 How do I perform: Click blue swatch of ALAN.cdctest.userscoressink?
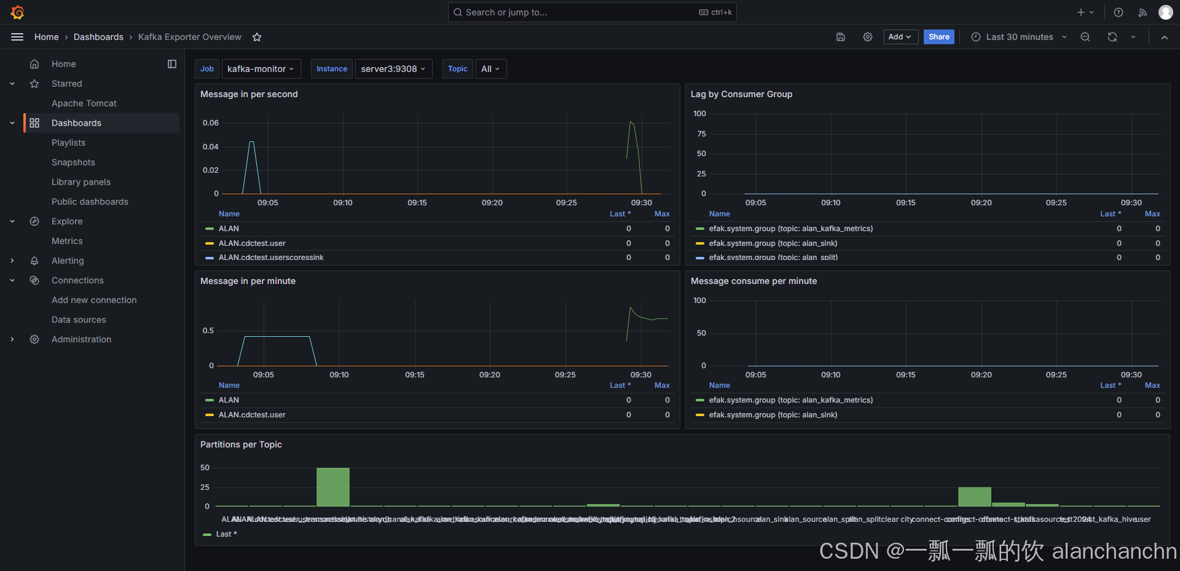(210, 258)
